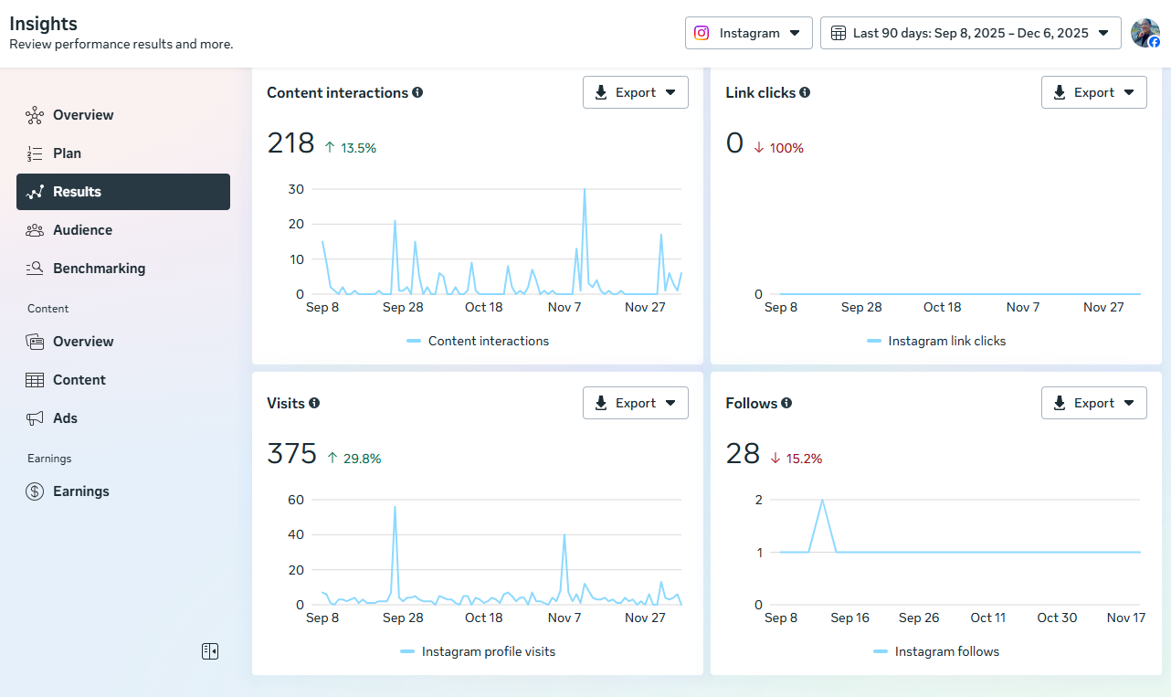Click the info icon beside Content interactions

(417, 92)
